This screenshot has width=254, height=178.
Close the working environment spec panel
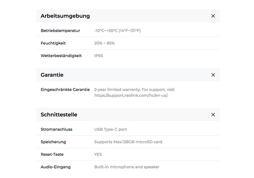point(213,16)
